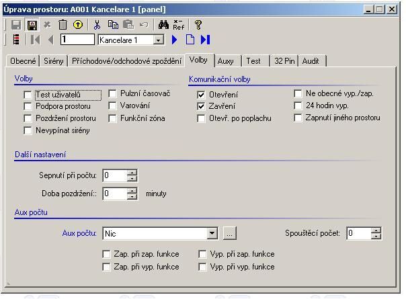Expand the Aux počtu dropdown

tap(212, 234)
